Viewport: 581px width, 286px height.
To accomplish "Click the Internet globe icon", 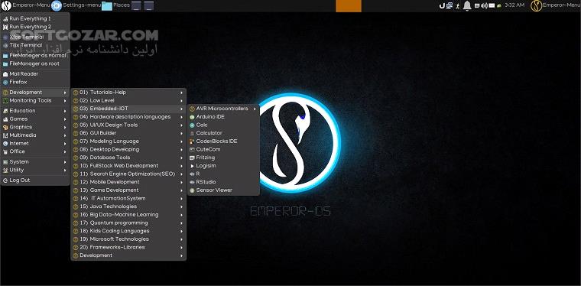I will [5, 143].
